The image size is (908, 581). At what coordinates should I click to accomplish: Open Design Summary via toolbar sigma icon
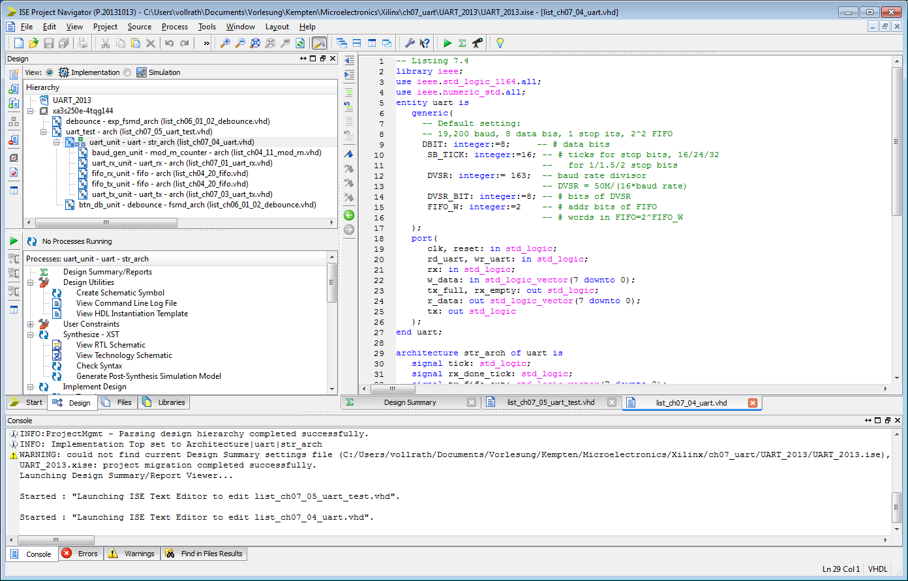point(462,43)
